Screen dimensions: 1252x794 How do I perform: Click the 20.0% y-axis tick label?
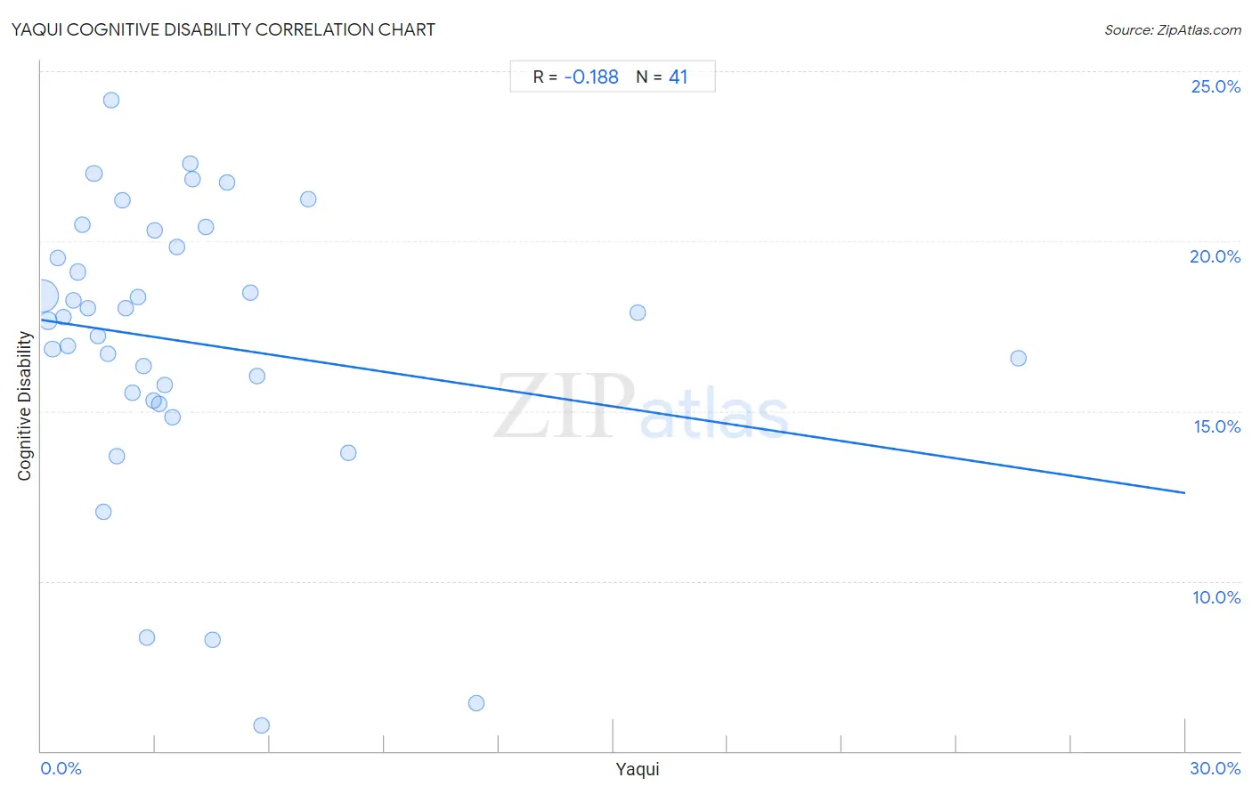(1215, 256)
